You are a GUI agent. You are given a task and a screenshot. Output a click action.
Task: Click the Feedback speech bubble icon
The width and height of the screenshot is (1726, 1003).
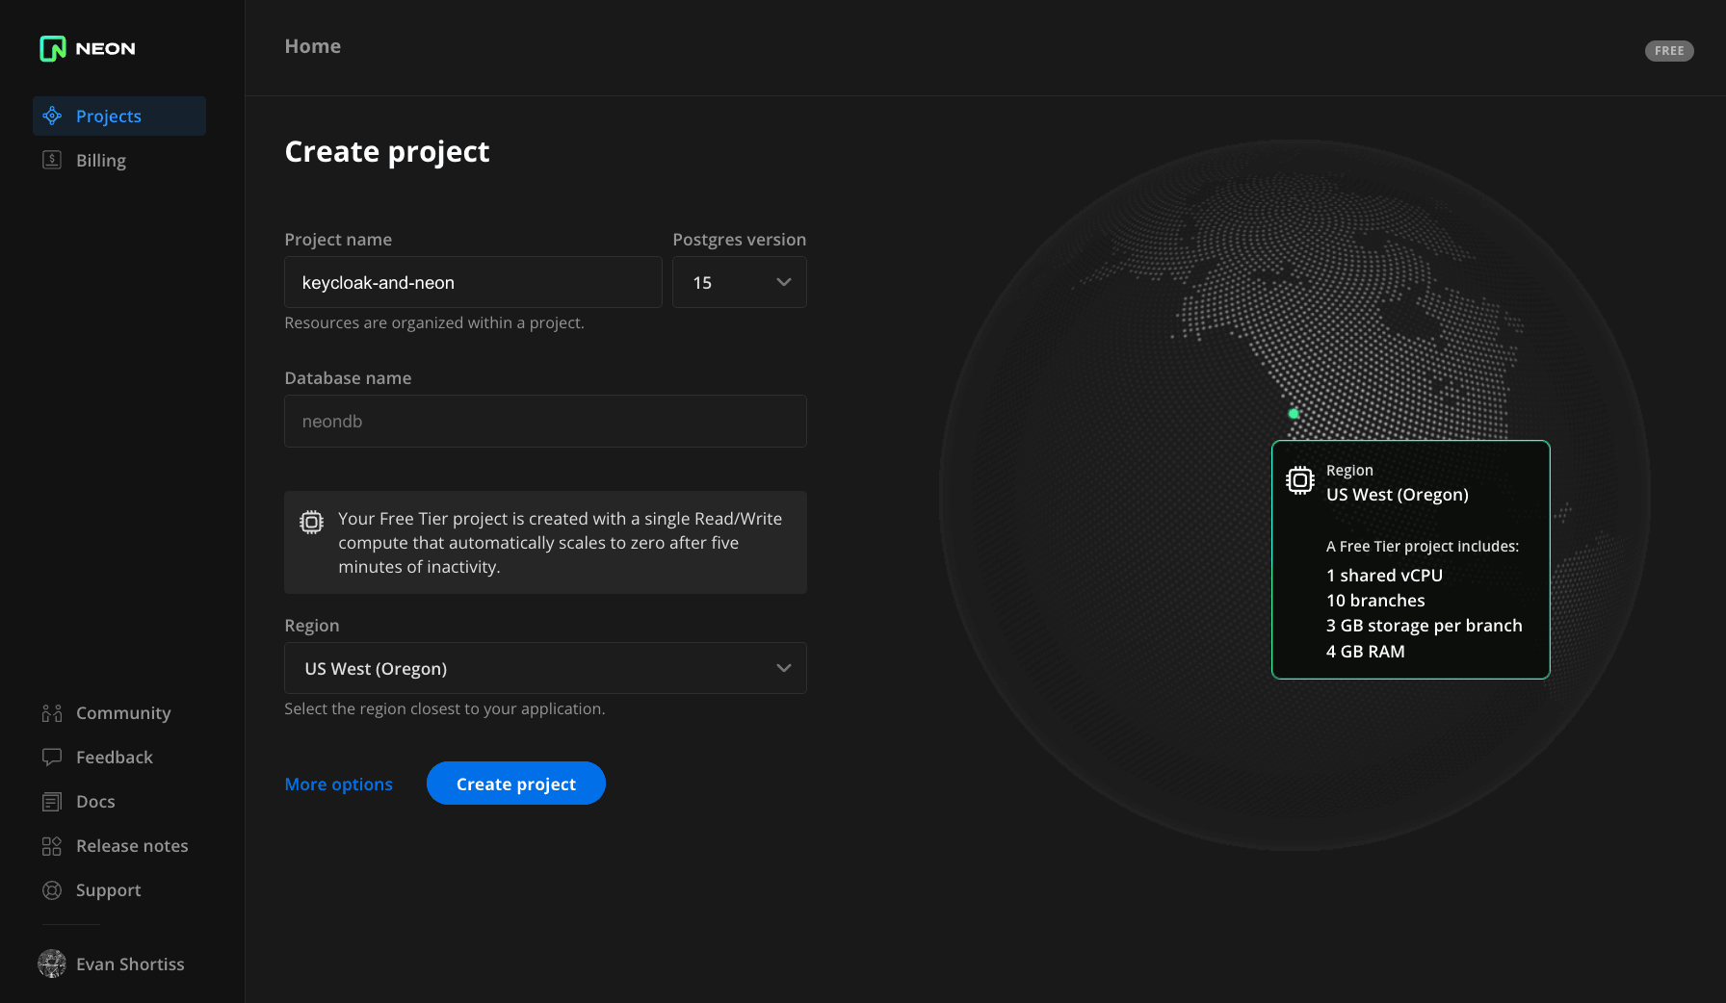[x=52, y=758]
